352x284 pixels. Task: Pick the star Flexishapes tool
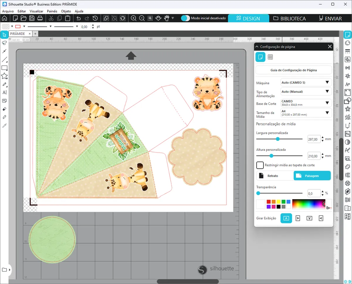[4, 76]
